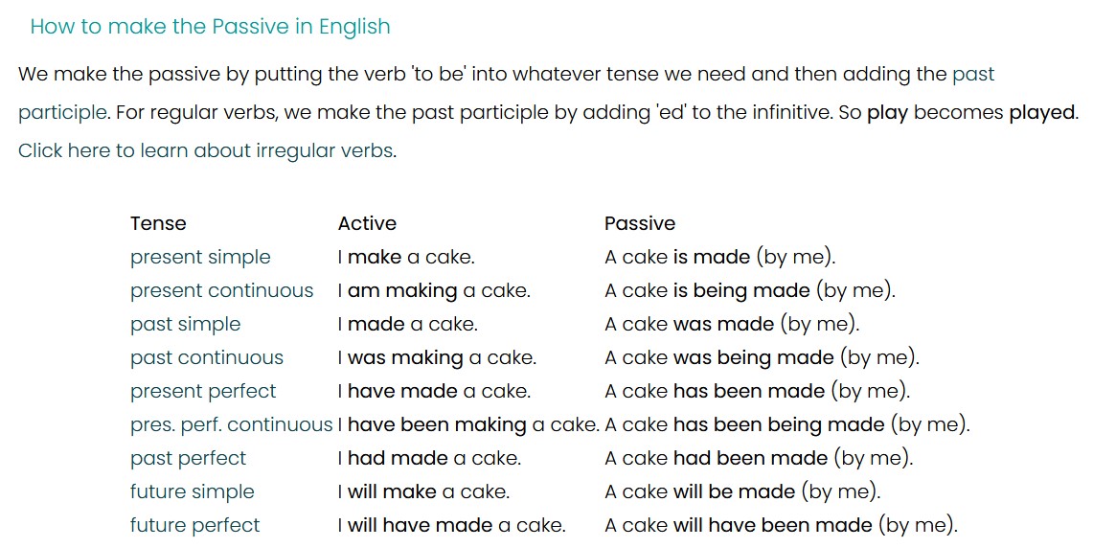The image size is (1093, 548).
Task: Open the future perfect tense link
Action: 194,525
